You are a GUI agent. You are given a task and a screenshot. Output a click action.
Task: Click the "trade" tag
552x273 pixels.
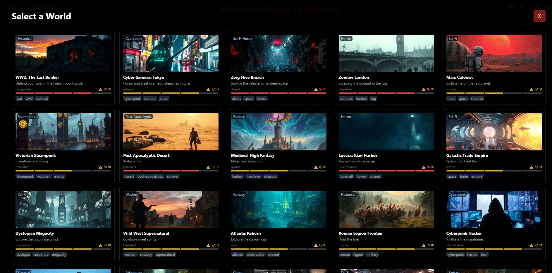464,176
